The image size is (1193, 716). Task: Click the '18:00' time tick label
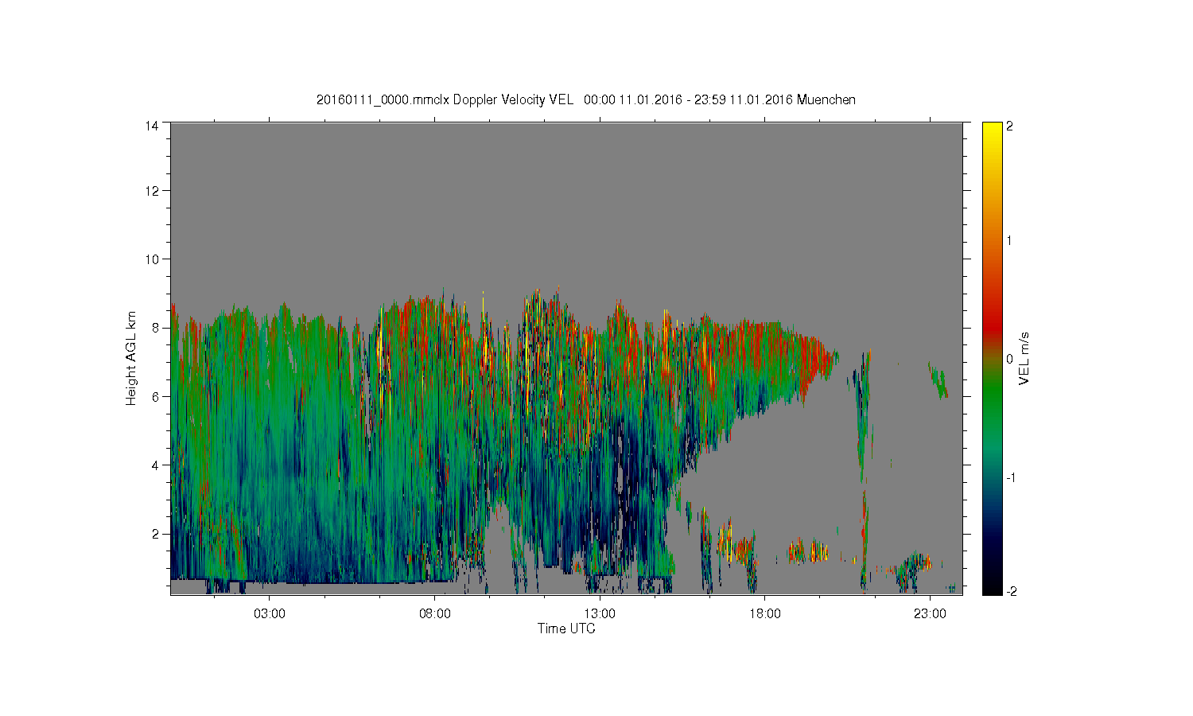(x=765, y=614)
